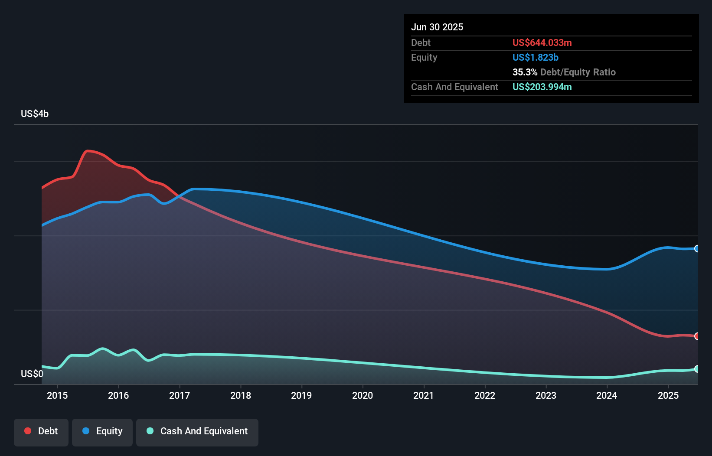Click the Debt value US$644.033m in the tooltip

click(x=542, y=42)
